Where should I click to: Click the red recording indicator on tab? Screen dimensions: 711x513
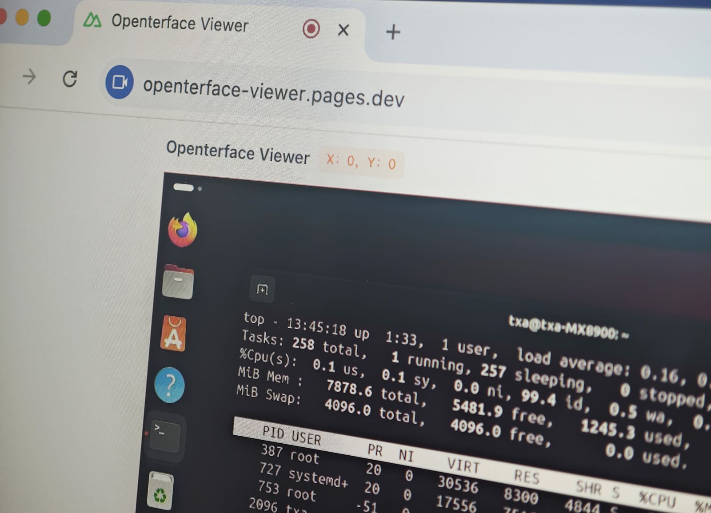(311, 29)
